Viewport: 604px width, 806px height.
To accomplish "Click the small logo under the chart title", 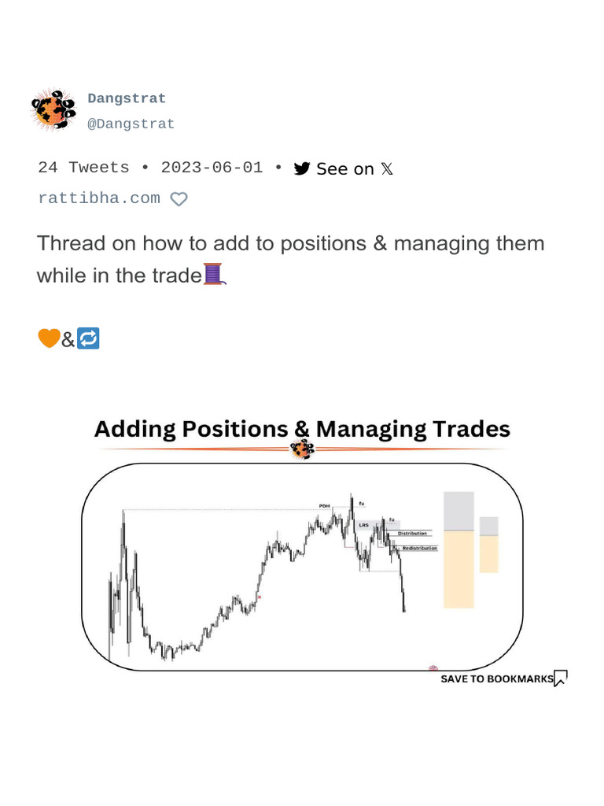I will coord(302,450).
